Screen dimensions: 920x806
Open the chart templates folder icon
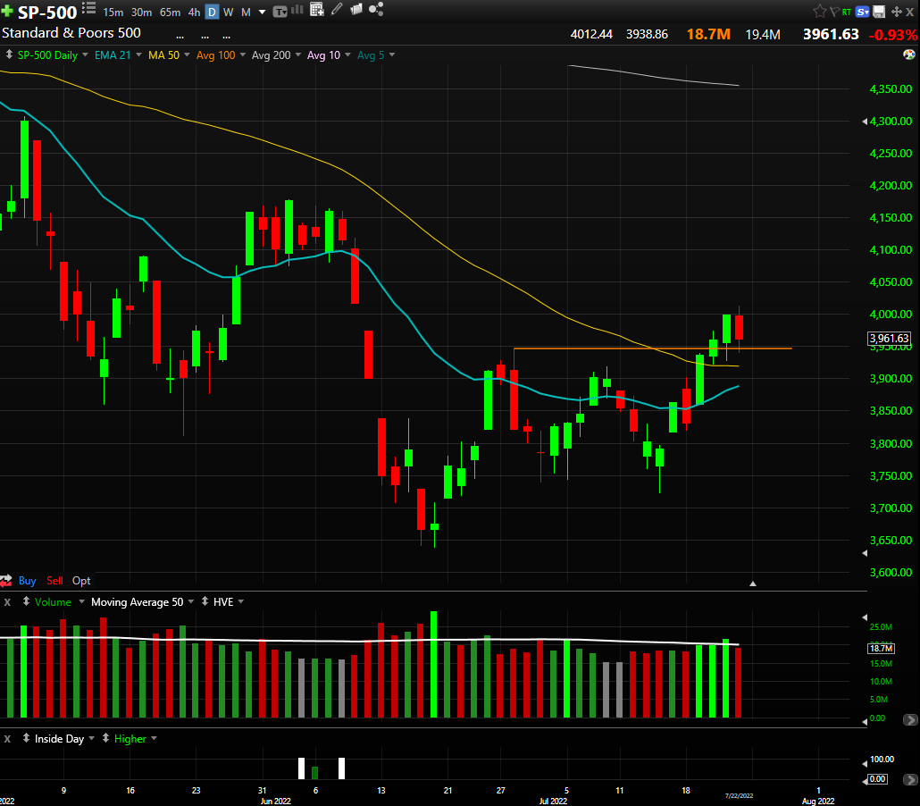point(356,9)
